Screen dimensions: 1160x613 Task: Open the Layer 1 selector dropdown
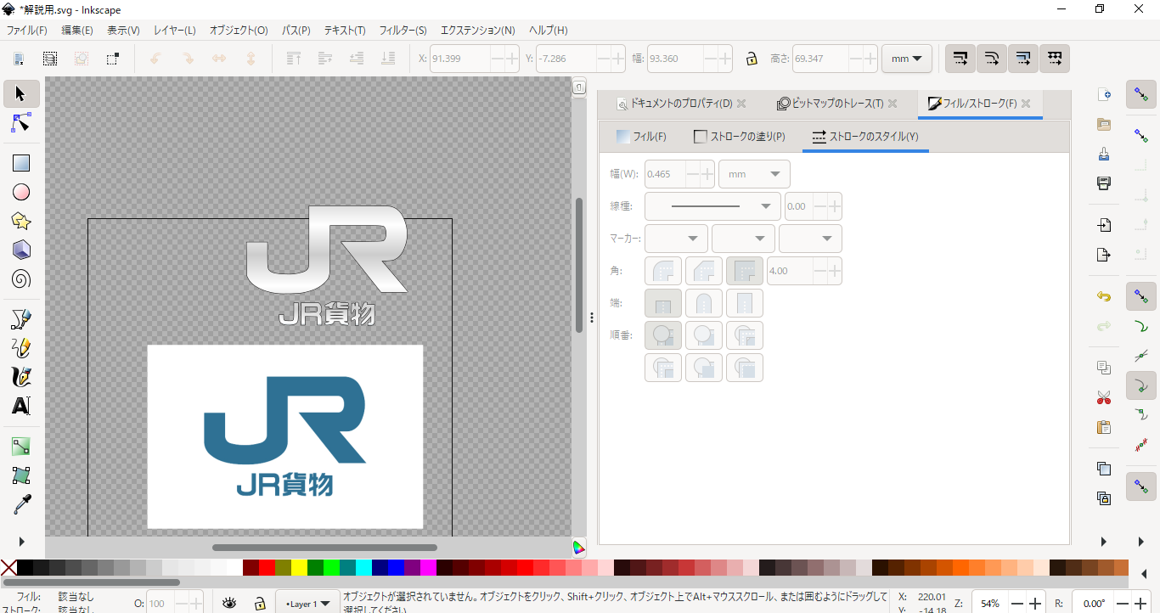coord(308,604)
